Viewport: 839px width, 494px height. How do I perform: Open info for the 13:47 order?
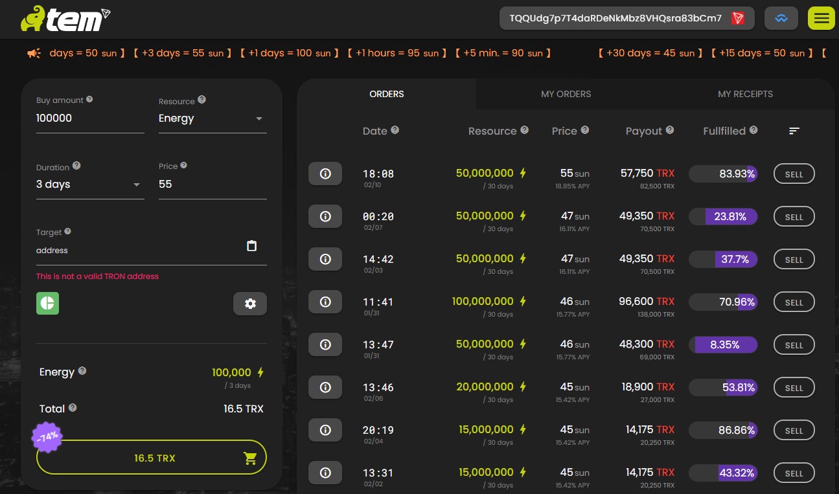point(325,344)
